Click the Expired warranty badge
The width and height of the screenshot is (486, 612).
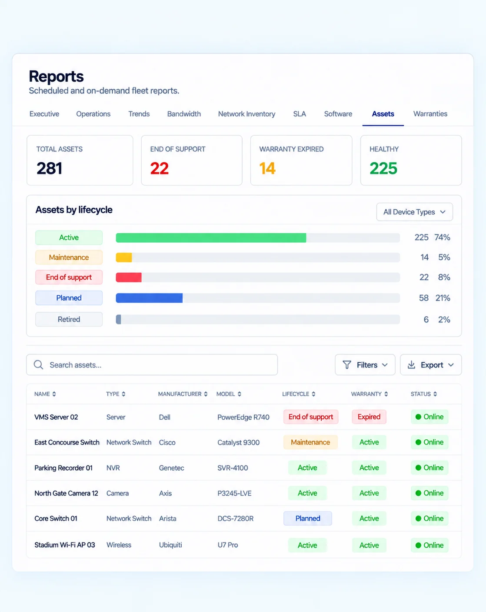click(x=369, y=417)
